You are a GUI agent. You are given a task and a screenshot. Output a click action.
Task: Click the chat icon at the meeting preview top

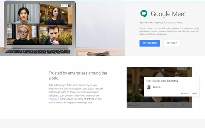[184, 68]
